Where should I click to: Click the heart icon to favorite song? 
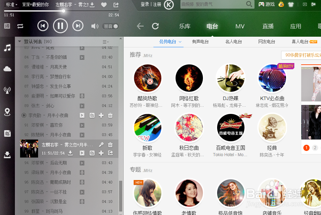(x=104, y=5)
